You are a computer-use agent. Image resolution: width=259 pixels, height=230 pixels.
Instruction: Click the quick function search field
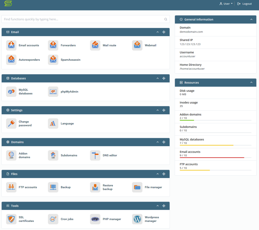tap(83, 19)
